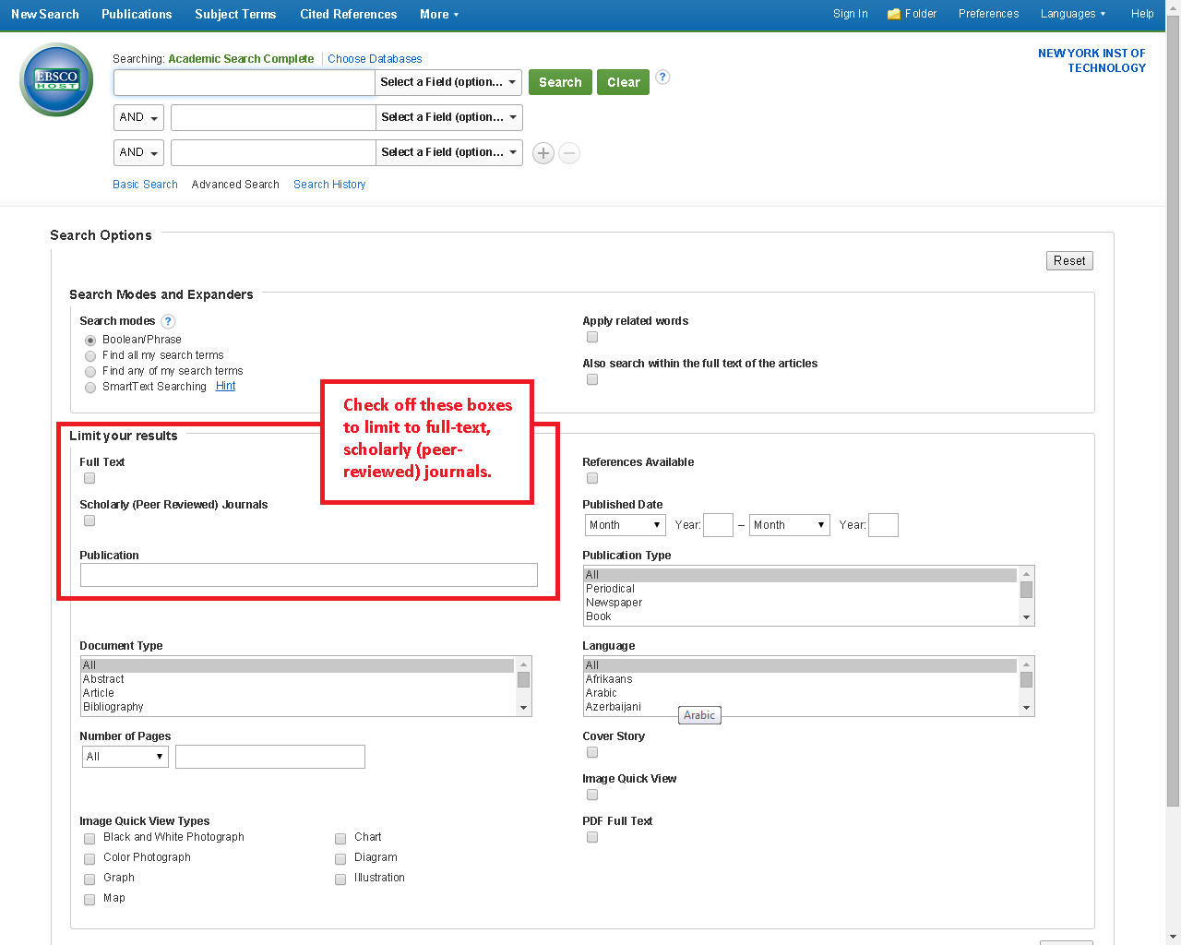The height and width of the screenshot is (945, 1181).
Task: Open Preferences
Action: [x=988, y=14]
